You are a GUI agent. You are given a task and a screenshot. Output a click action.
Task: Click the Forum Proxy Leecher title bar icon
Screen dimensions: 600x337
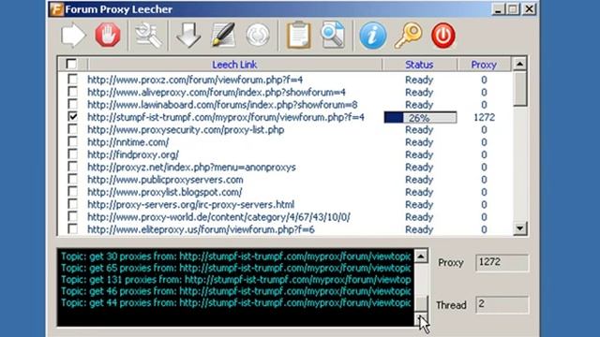point(56,9)
